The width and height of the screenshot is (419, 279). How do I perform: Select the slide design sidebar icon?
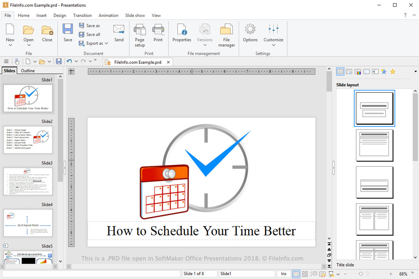pyautogui.click(x=349, y=72)
